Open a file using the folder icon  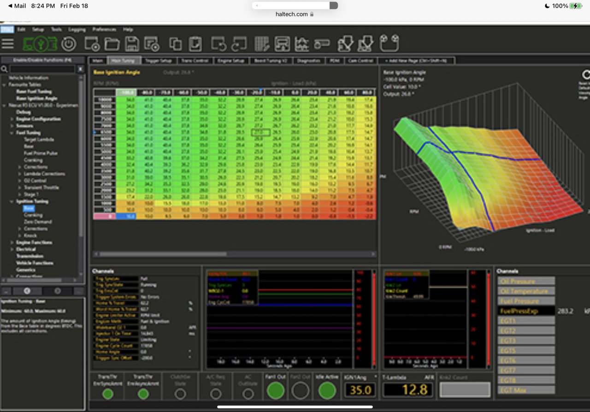112,44
